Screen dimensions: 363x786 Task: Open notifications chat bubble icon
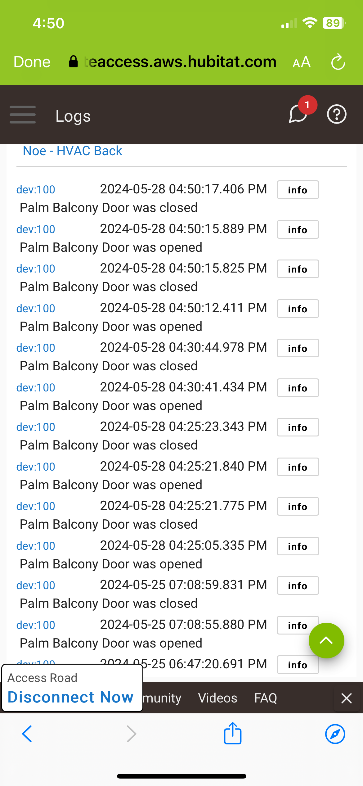[298, 114]
